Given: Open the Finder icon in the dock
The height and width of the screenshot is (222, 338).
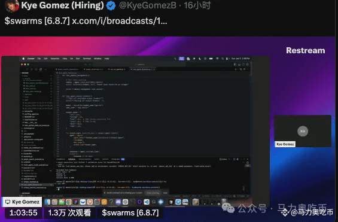Looking at the screenshot, I should pos(47,202).
